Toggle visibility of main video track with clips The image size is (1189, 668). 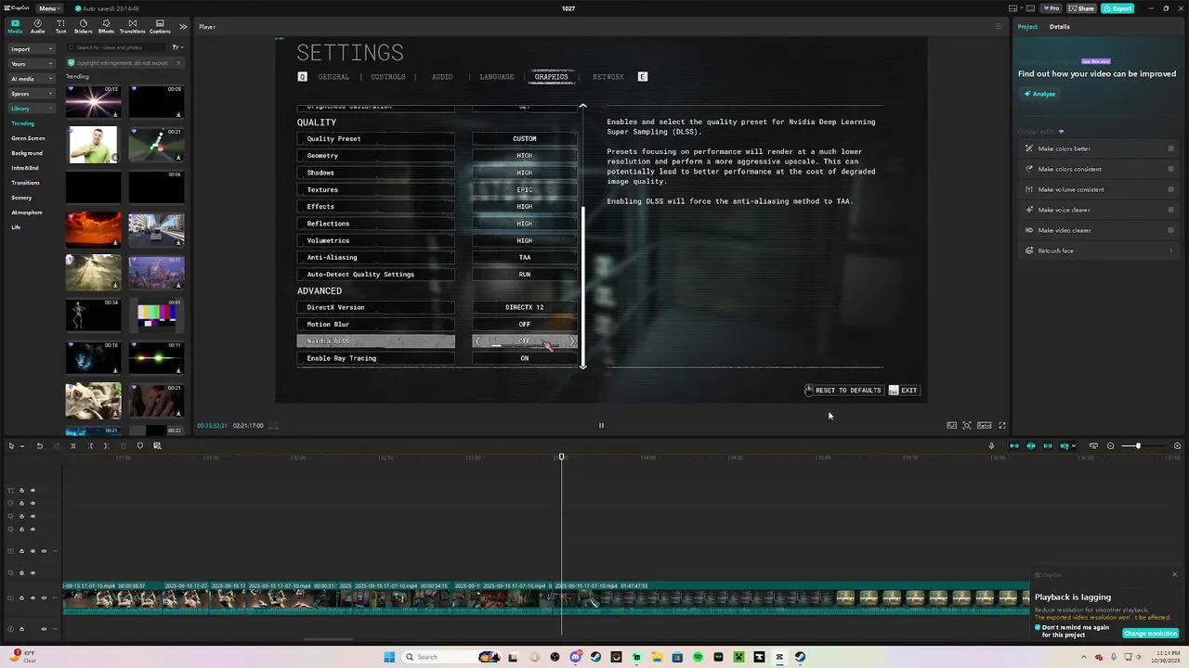point(33,597)
